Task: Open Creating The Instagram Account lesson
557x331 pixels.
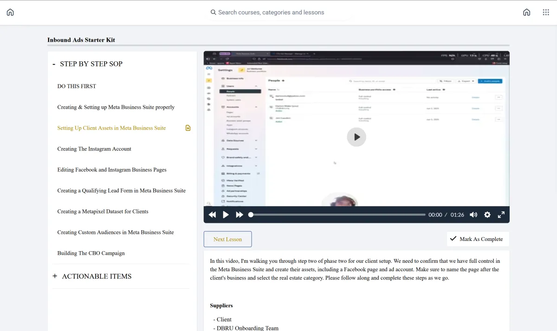Action: tap(94, 149)
